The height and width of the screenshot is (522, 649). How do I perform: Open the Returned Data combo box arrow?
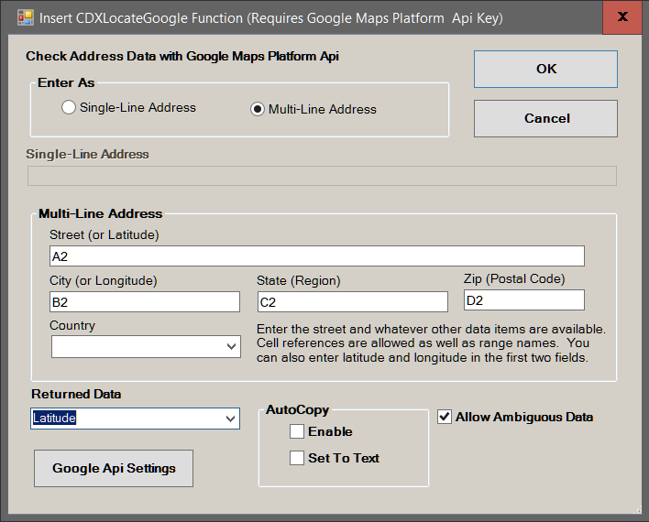pos(231,419)
